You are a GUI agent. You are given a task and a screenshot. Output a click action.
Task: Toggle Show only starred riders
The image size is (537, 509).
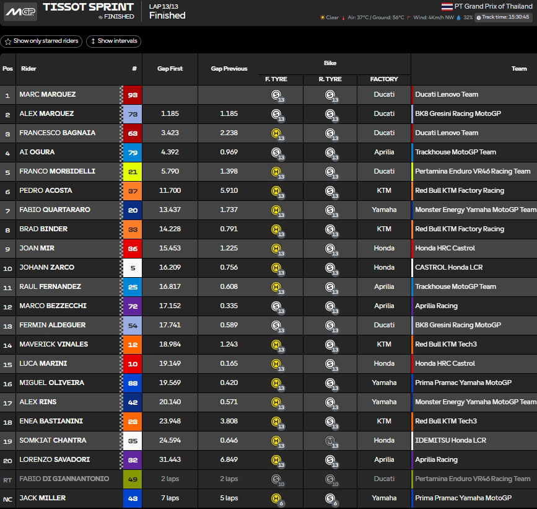pyautogui.click(x=41, y=42)
